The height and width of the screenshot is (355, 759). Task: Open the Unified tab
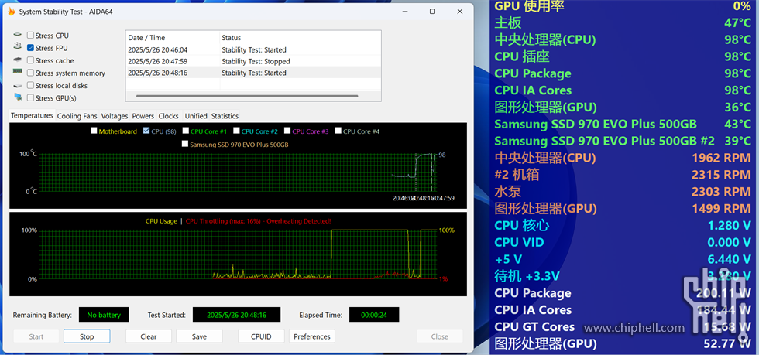(196, 116)
